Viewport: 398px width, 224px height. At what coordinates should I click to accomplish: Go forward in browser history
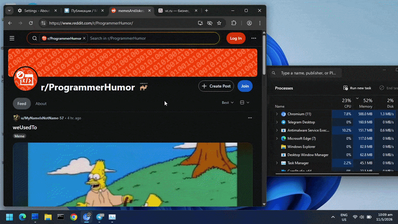point(21,23)
